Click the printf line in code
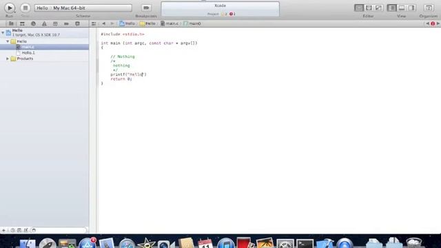Image resolution: width=441 pixels, height=248 pixels. tap(128, 74)
